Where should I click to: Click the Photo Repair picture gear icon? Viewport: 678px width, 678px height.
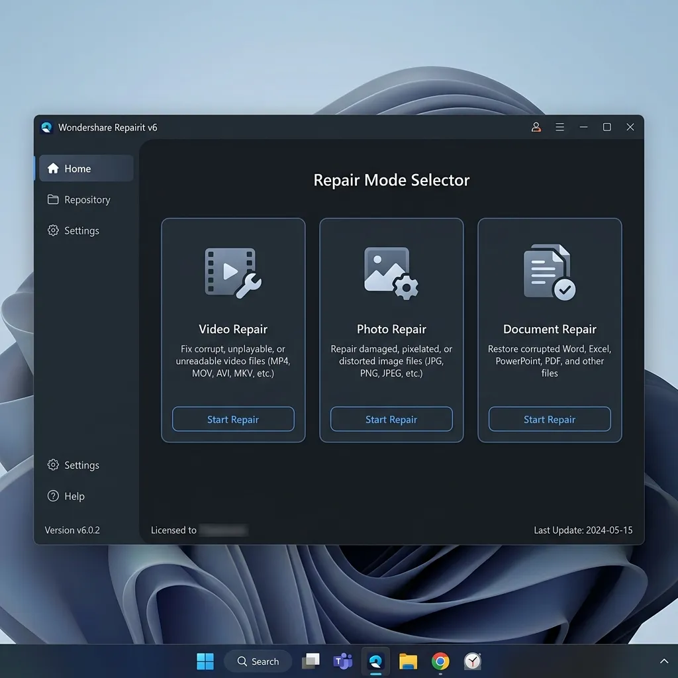click(391, 273)
